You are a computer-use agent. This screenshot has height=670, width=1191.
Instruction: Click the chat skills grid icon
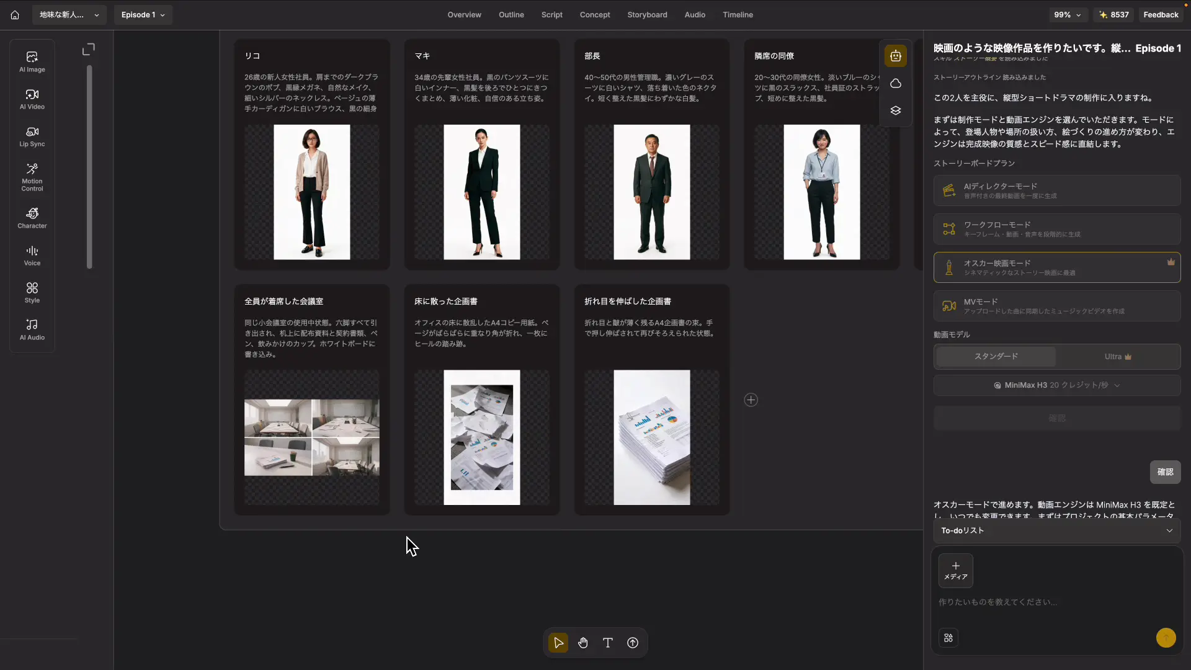tap(948, 638)
